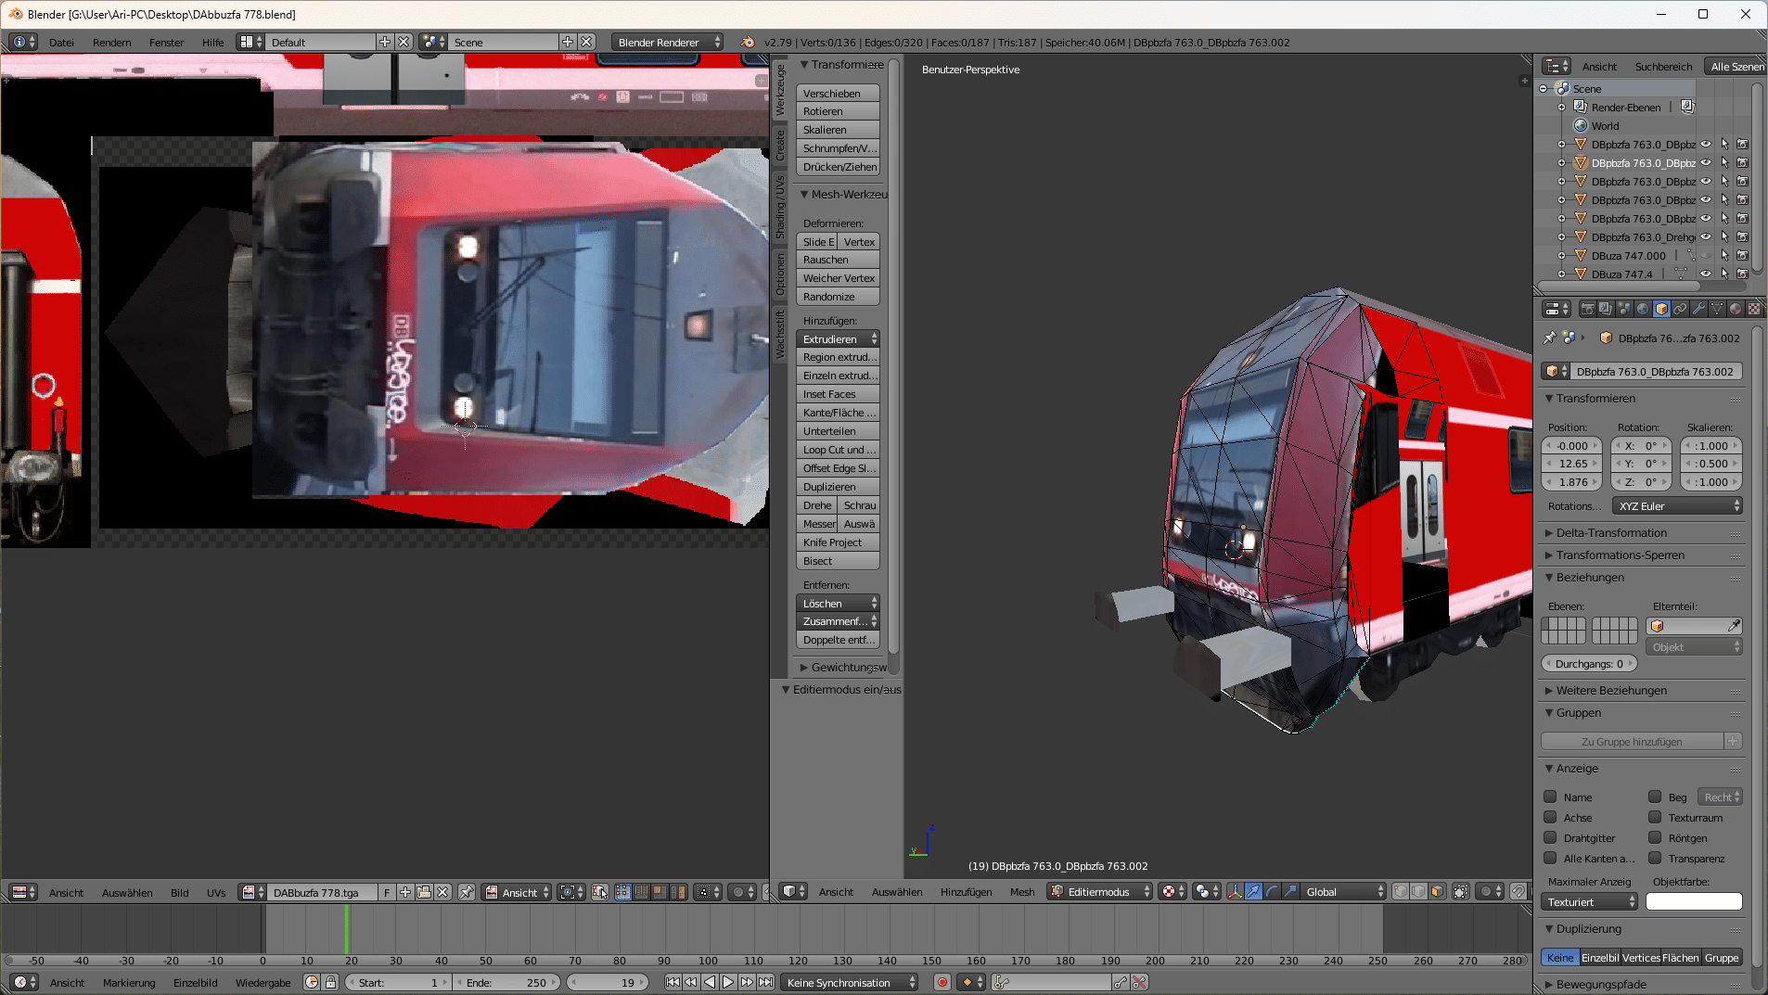Click the white Objektfarbe color swatch

[x=1694, y=902]
